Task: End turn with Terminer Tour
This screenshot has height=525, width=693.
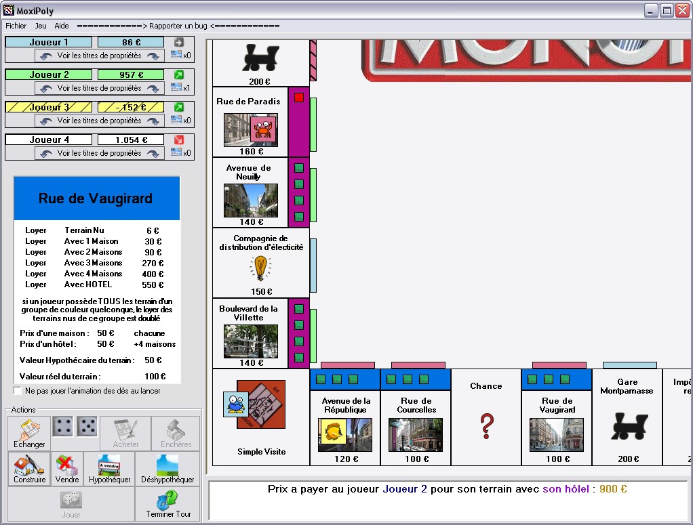Action: click(167, 504)
